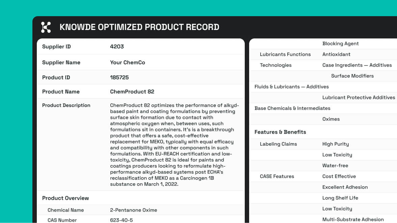Select the Oximes entry
397x223 pixels.
331,119
